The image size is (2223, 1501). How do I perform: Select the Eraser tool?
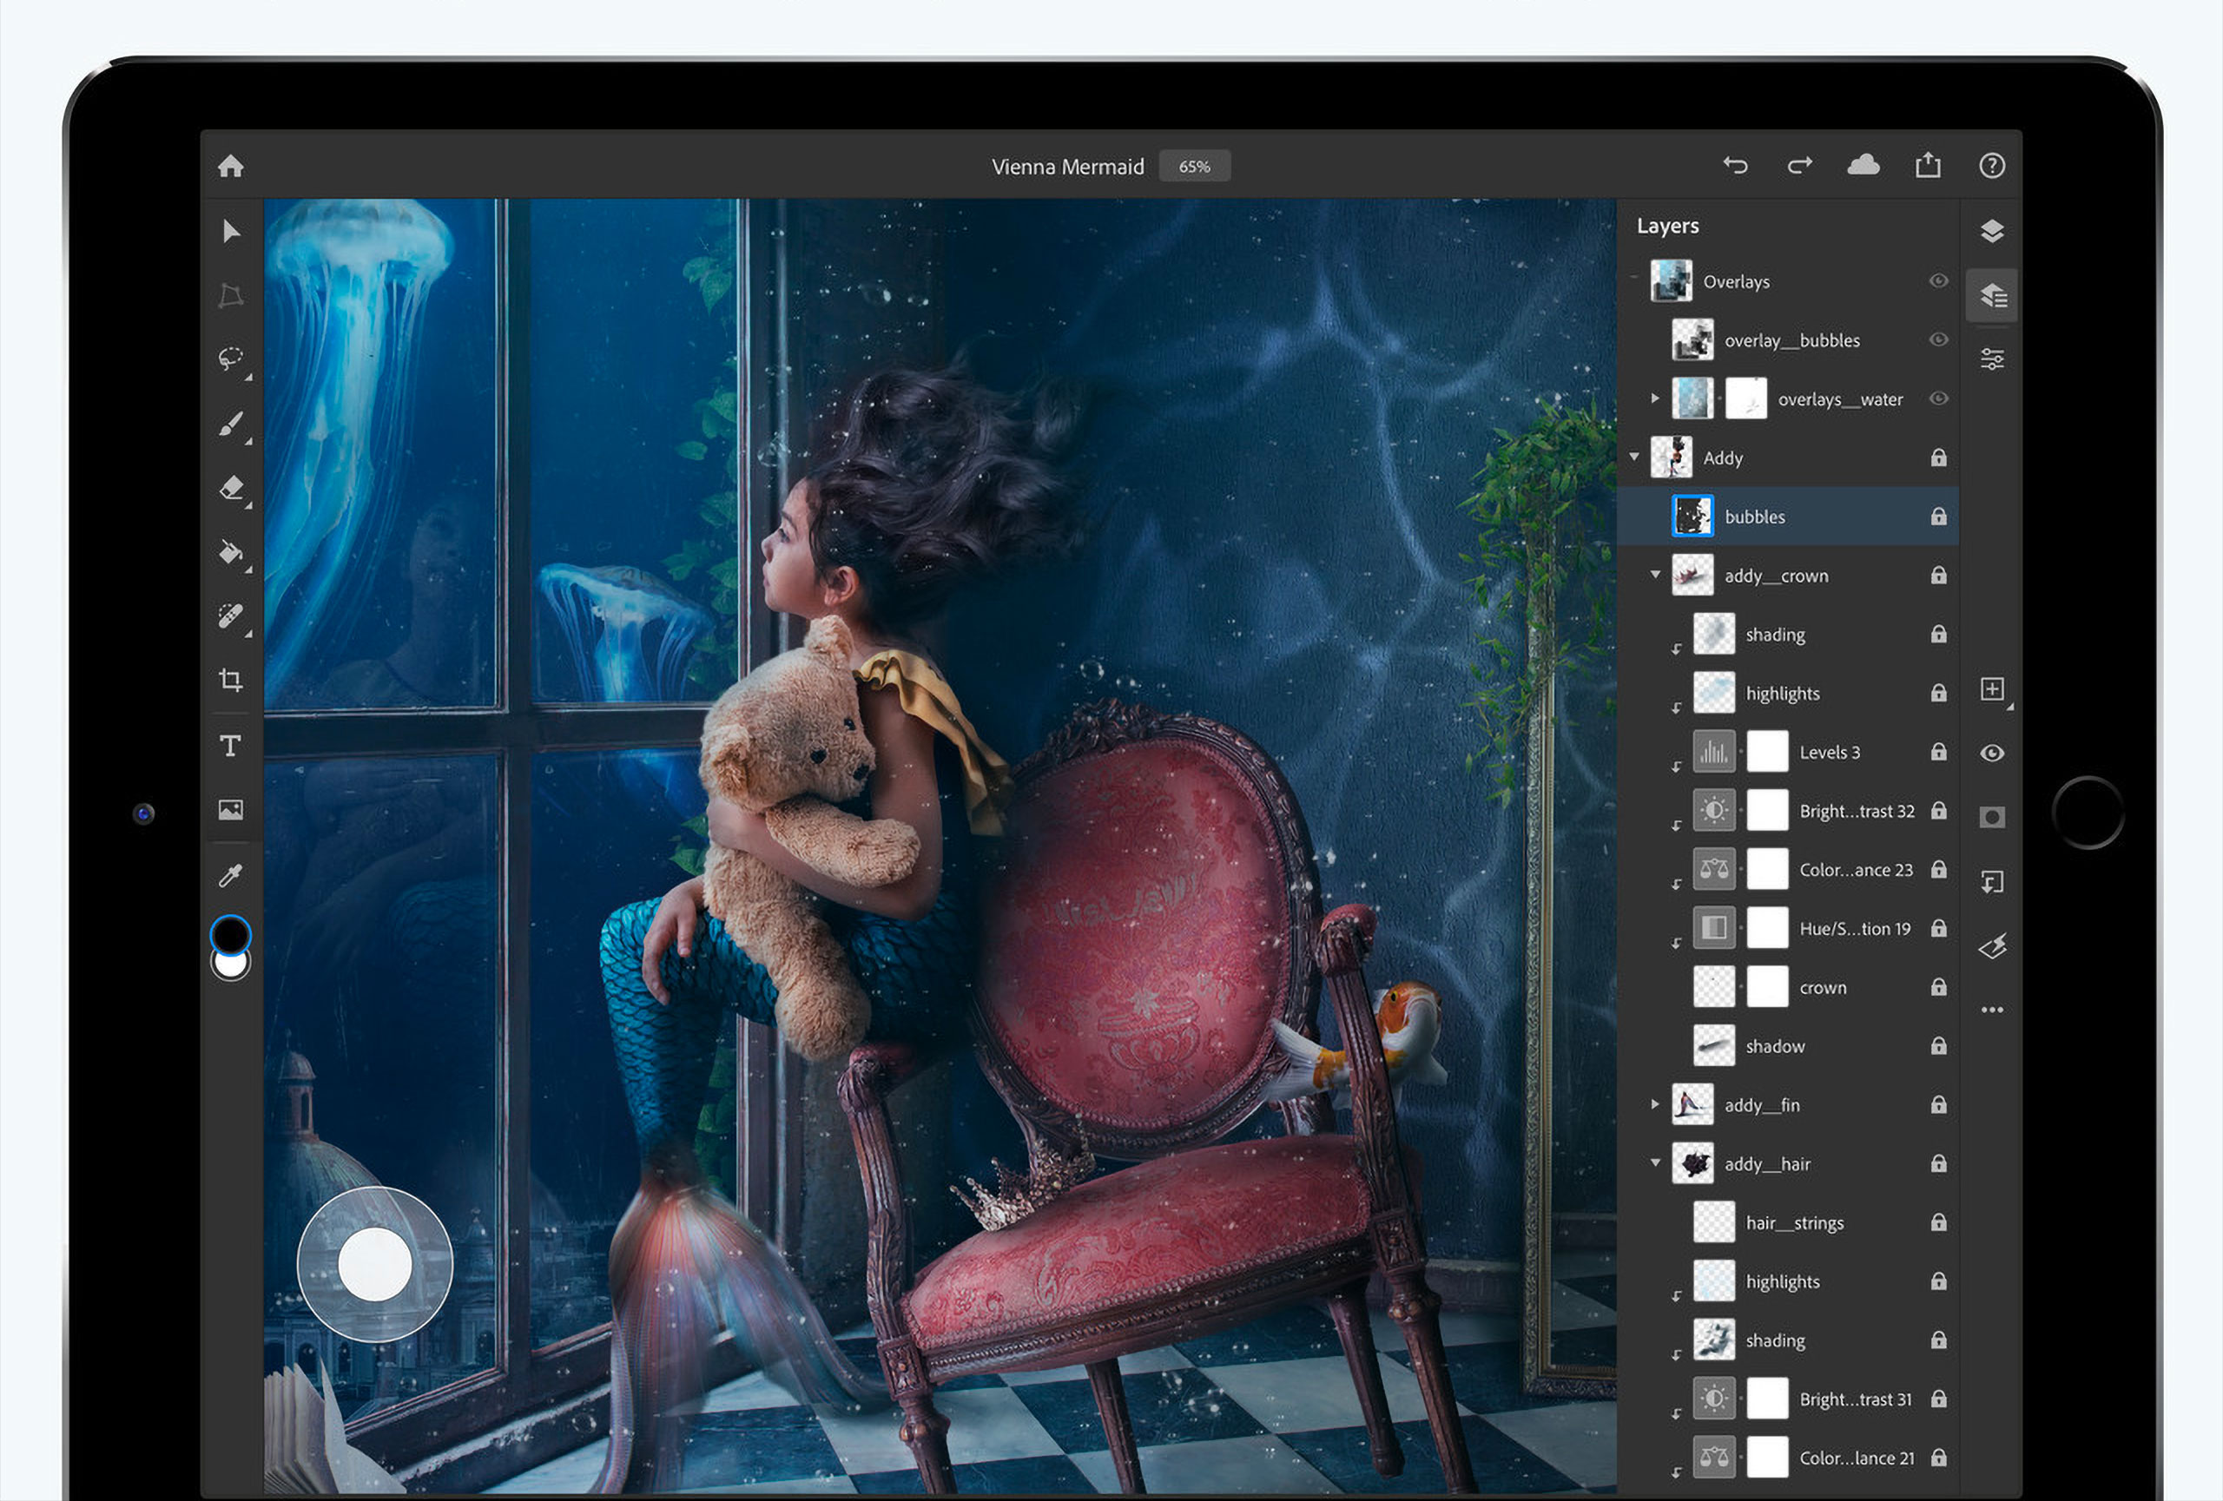click(x=230, y=488)
